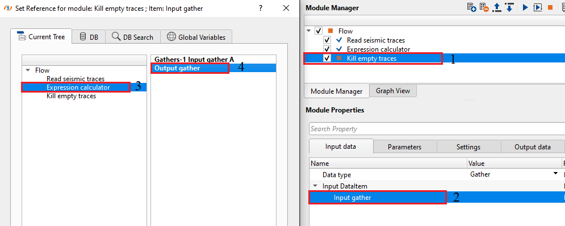This screenshot has width=565, height=226.
Task: Click the orange status square next to Flow
Action: point(330,31)
